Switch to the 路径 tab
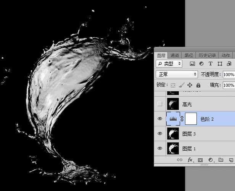Viewport: 235px width, 191px height. (x=189, y=56)
